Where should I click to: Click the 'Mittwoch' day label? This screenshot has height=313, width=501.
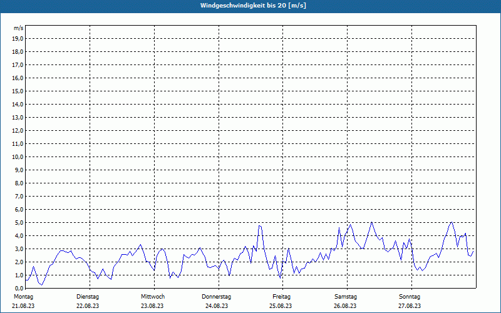click(x=153, y=297)
